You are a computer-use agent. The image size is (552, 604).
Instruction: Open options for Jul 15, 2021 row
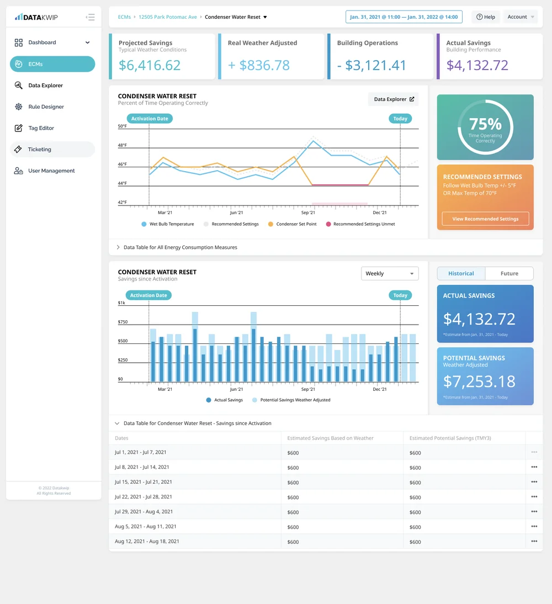point(534,482)
